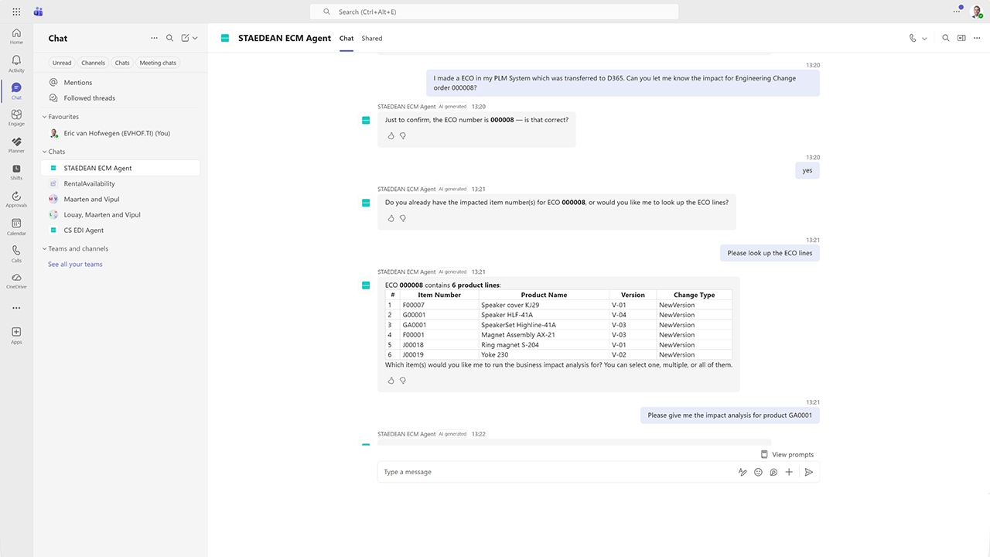The width and height of the screenshot is (990, 557).
Task: Open Activity in the left rail
Action: coord(16,63)
